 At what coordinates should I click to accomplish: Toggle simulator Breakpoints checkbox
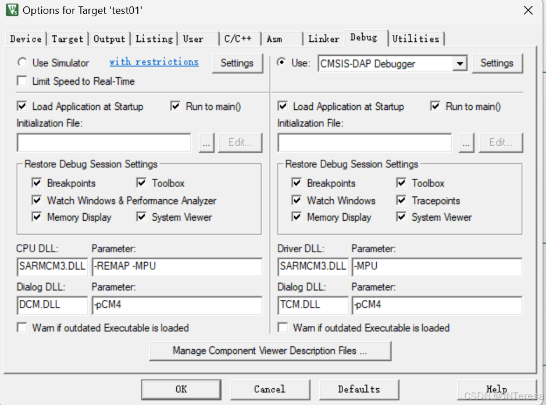[x=37, y=182]
